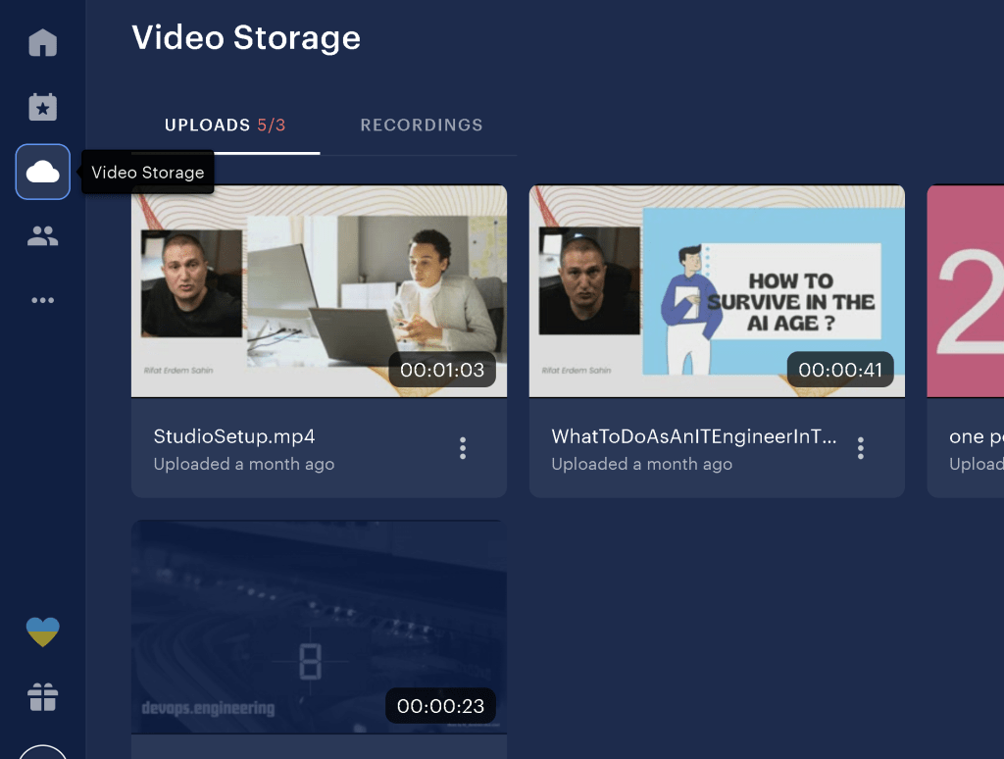Open the calendar star events icon
1004x759 pixels.
pyautogui.click(x=43, y=106)
